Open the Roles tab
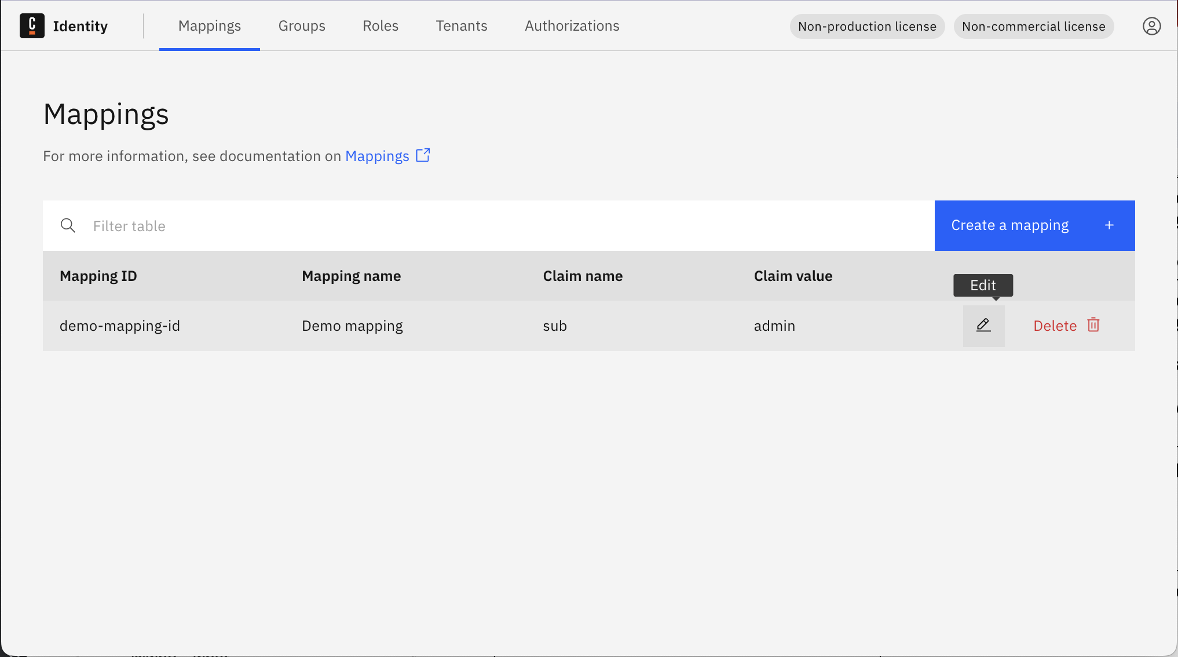This screenshot has width=1178, height=657. click(381, 26)
